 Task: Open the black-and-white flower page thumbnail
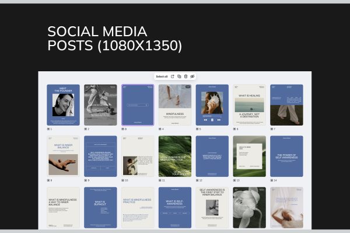click(x=249, y=207)
